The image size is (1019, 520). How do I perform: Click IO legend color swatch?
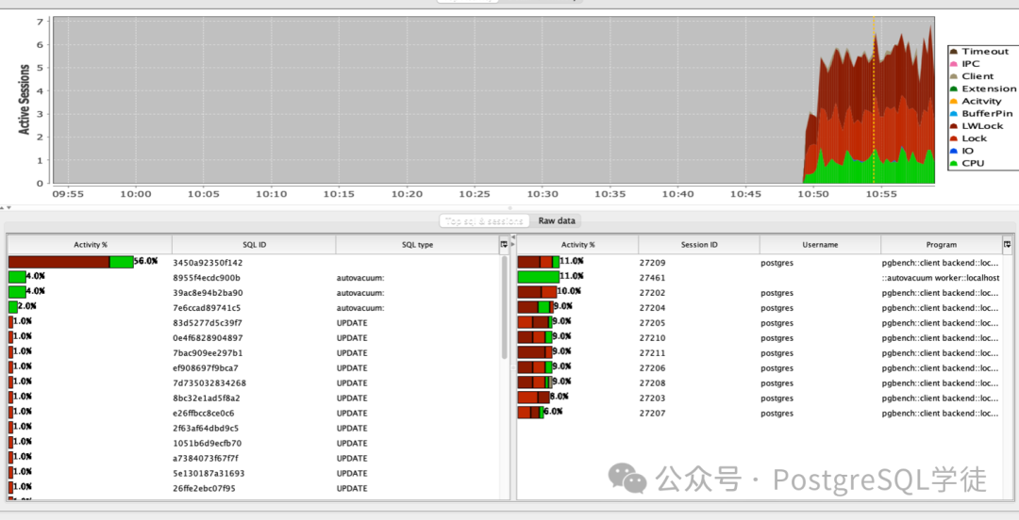click(953, 151)
